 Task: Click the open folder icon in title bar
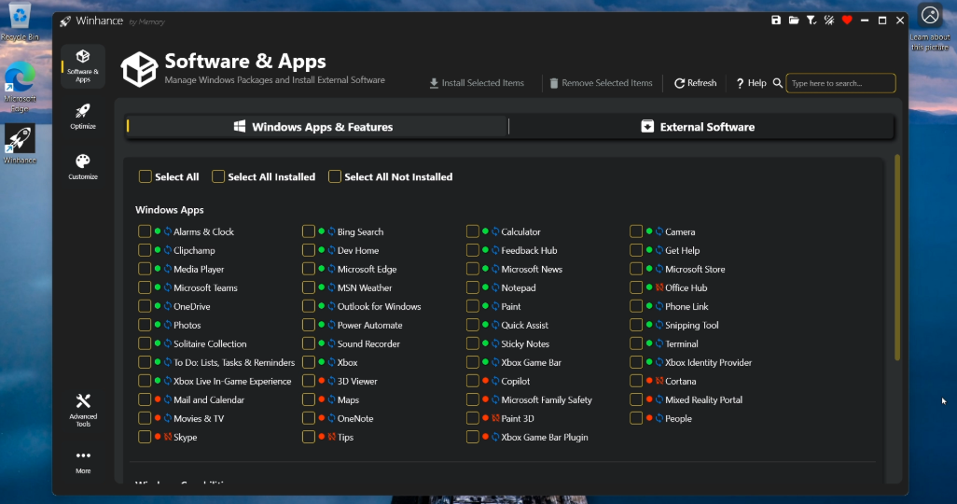point(794,21)
